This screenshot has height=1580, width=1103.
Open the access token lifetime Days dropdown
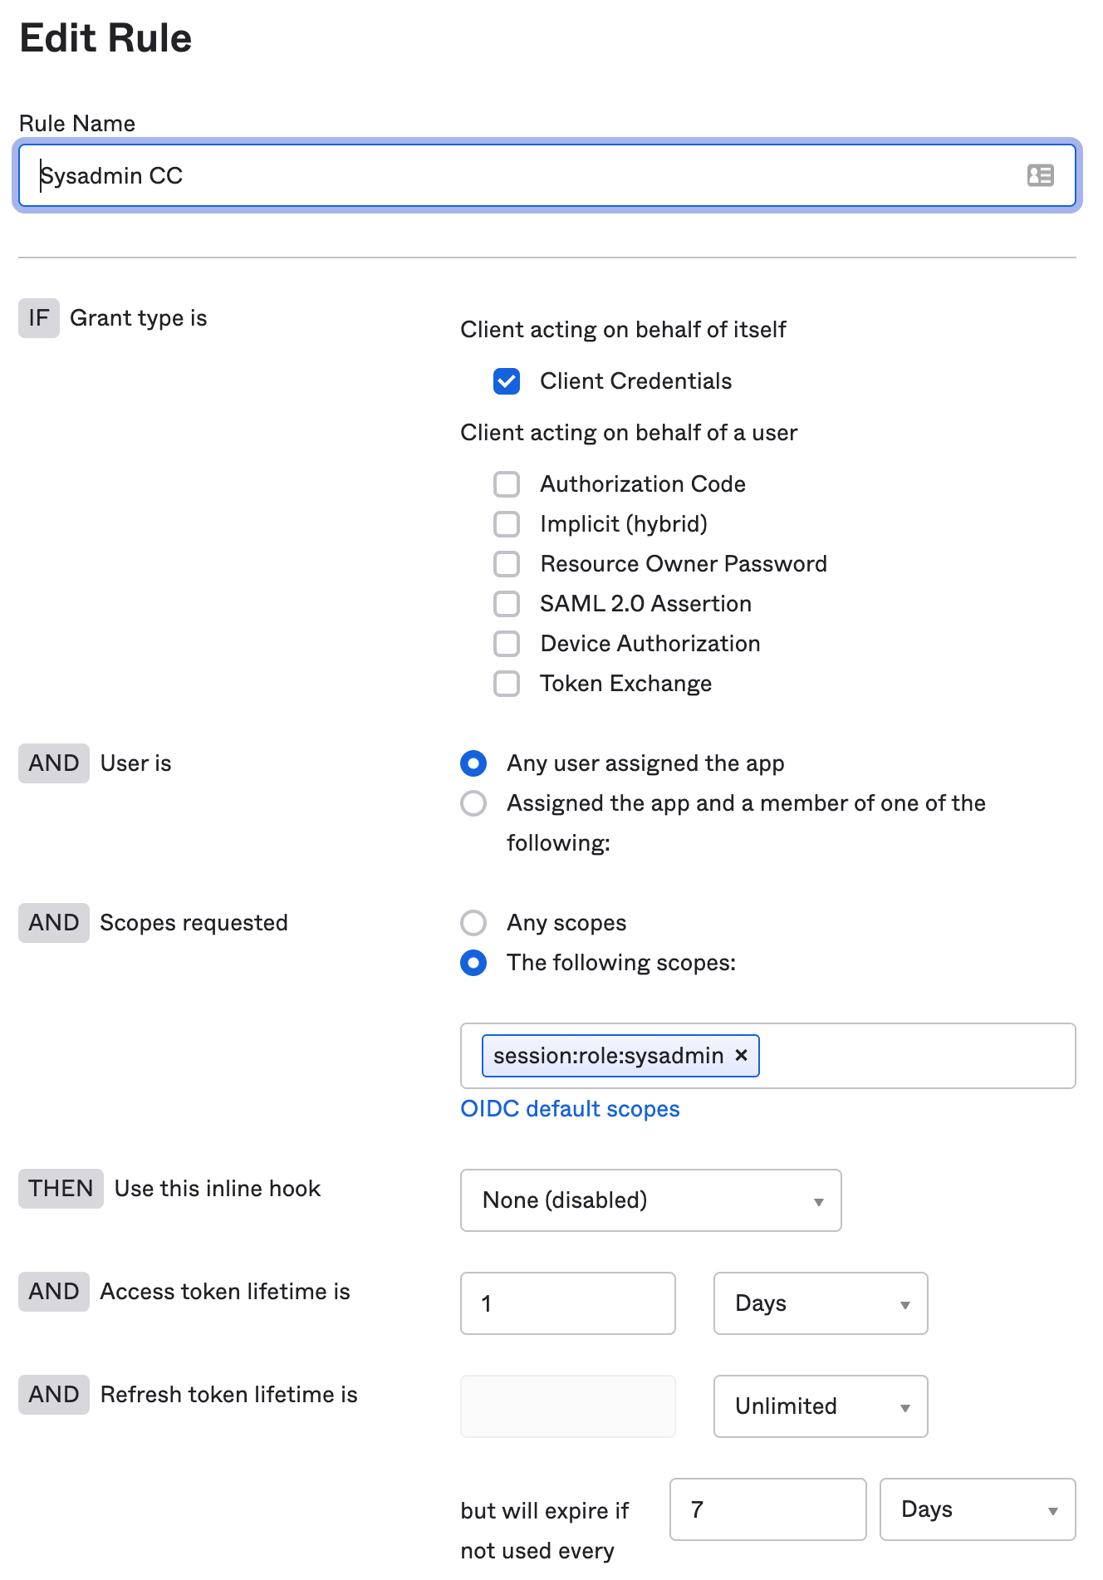pyautogui.click(x=821, y=1303)
